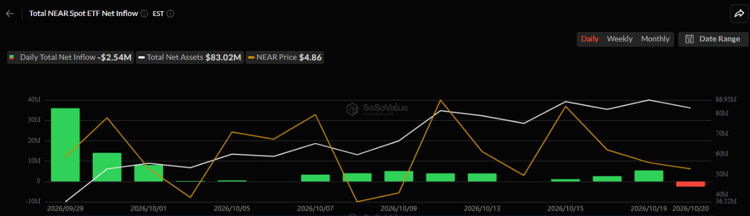The image size is (750, 216).
Task: Open the info icon beside the chart title
Action: tap(144, 13)
